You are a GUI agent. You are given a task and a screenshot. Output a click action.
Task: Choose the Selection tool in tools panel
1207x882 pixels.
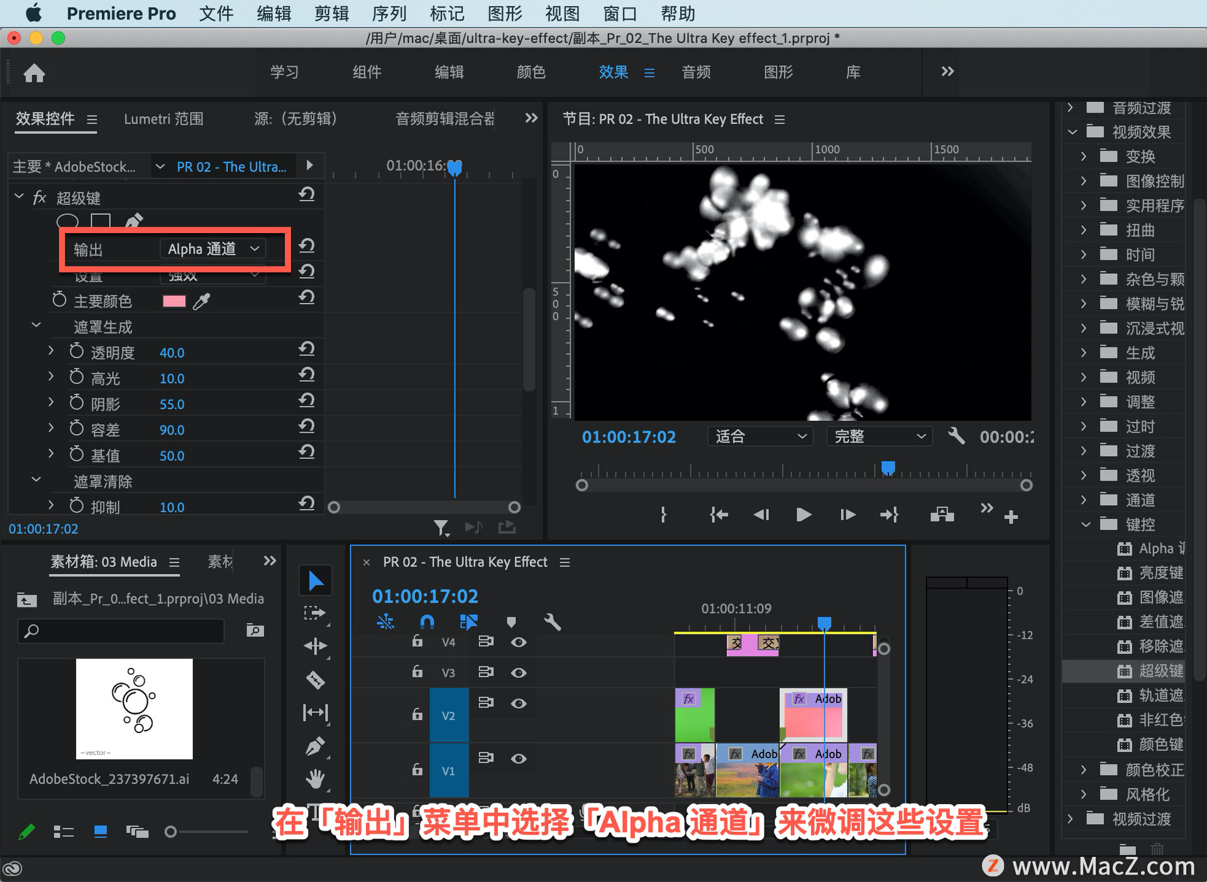tap(316, 581)
